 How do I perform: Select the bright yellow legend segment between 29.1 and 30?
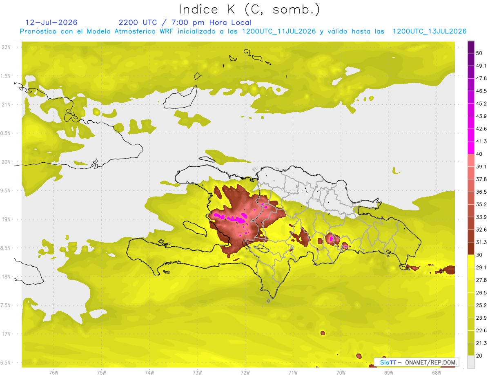[471, 261]
